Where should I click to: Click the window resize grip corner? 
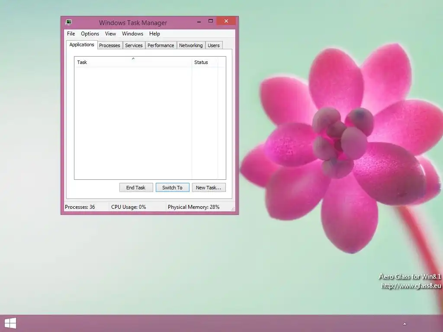pyautogui.click(x=233, y=209)
